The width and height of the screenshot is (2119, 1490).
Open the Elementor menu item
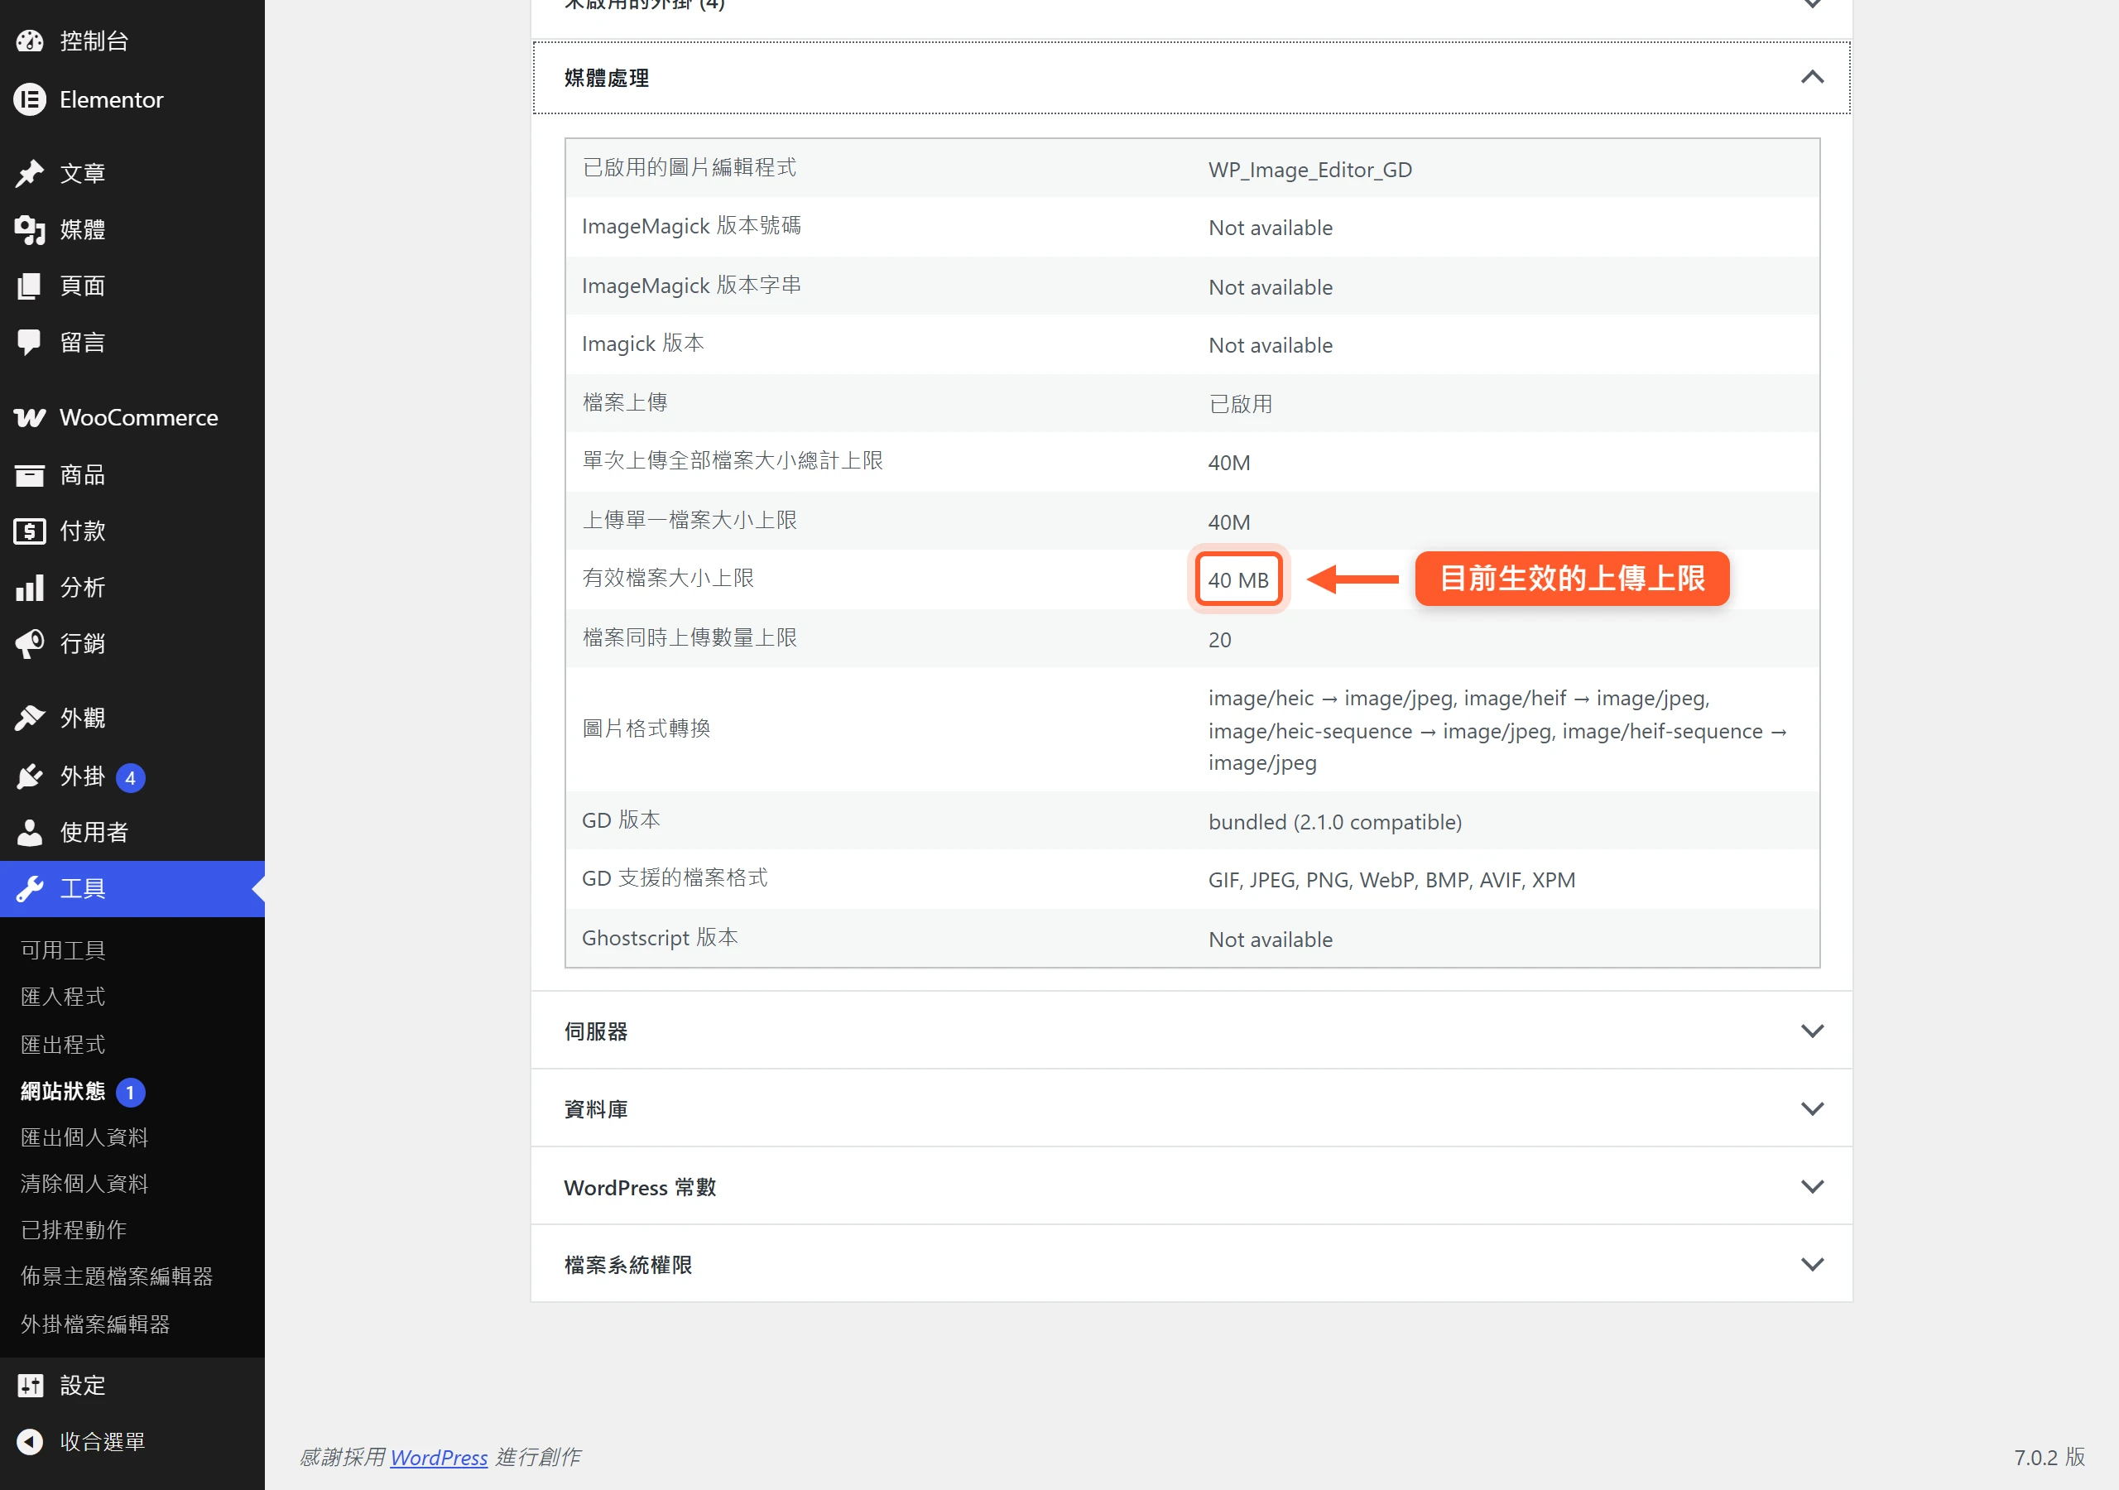pyautogui.click(x=132, y=99)
